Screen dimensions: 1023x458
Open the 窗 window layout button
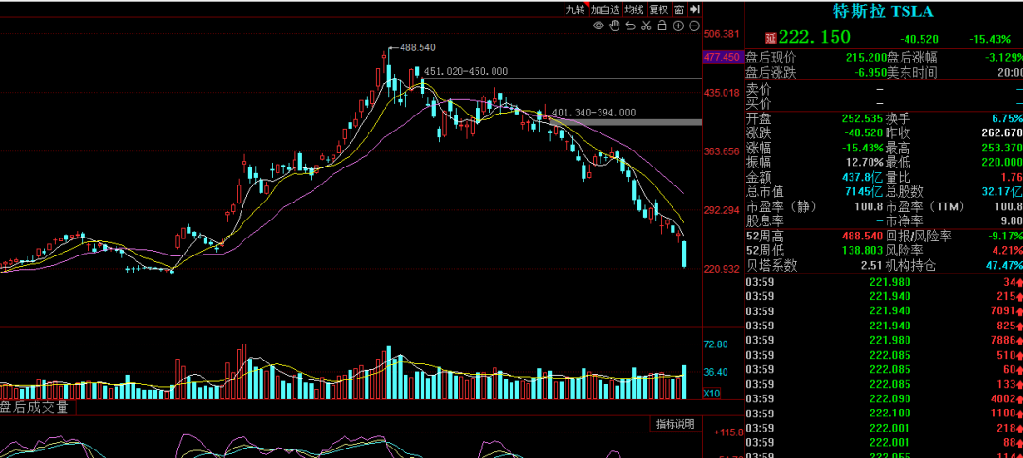point(679,9)
